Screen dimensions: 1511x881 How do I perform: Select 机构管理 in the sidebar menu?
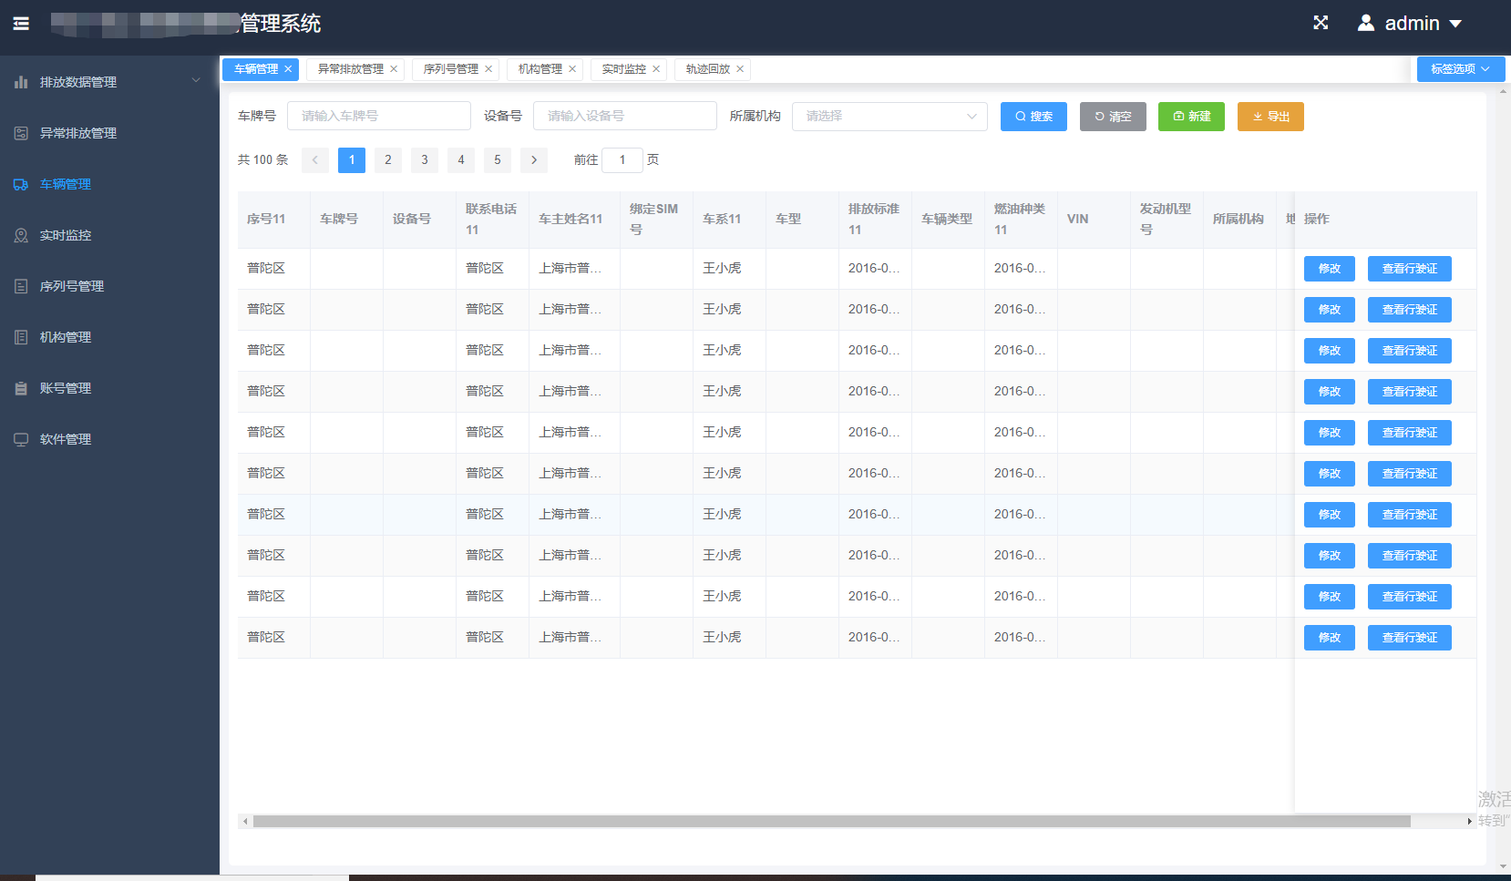66,337
